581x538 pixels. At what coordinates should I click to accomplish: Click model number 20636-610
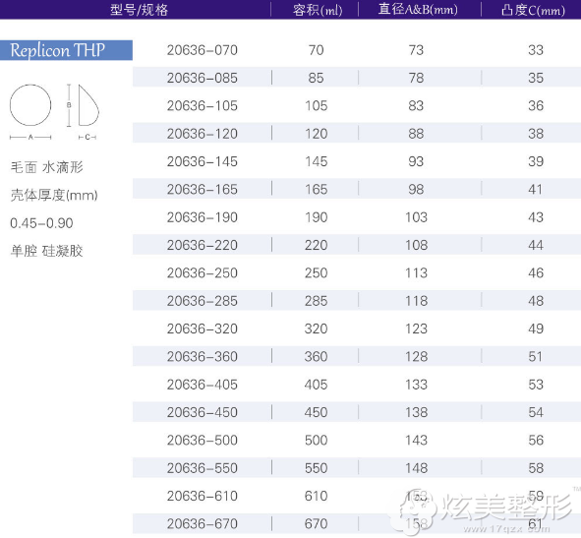click(x=202, y=496)
